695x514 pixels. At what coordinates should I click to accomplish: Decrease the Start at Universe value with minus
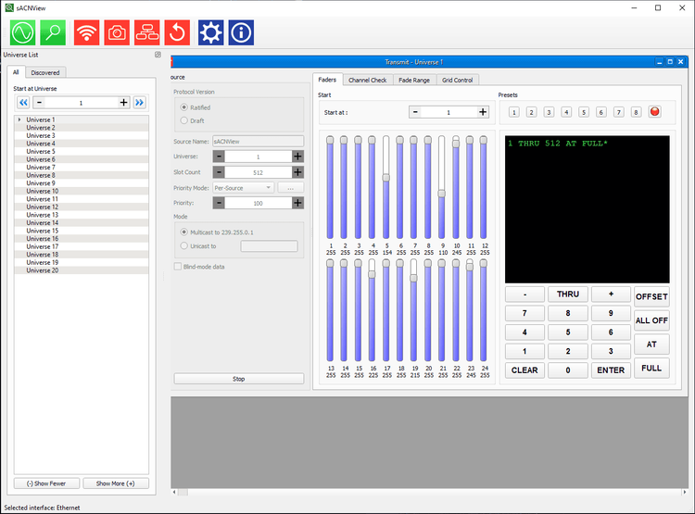pos(39,103)
